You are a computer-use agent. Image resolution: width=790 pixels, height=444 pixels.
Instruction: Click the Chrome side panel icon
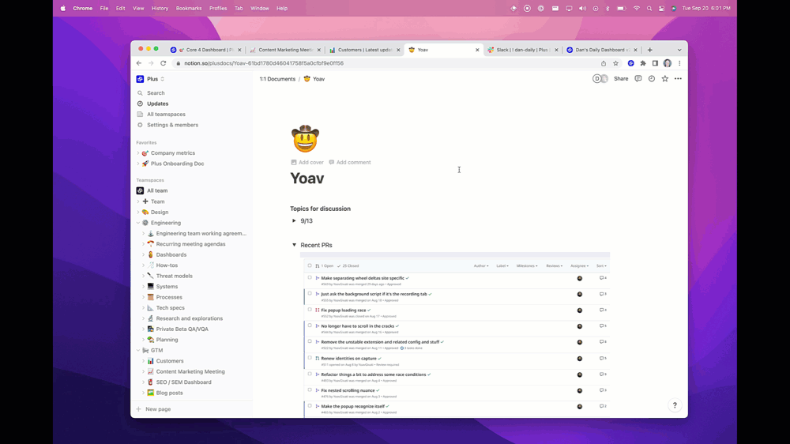pyautogui.click(x=655, y=63)
